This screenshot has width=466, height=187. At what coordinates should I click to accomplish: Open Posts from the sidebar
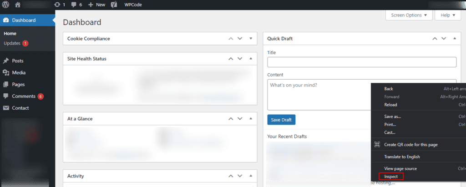pos(18,61)
